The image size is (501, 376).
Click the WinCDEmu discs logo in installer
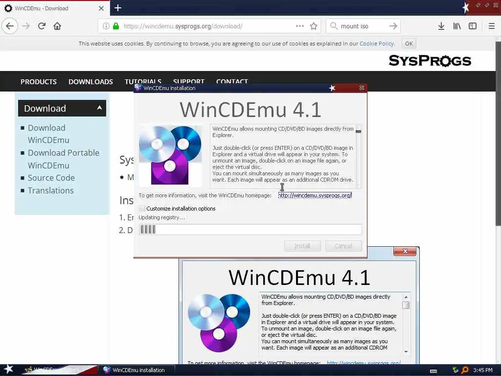[170, 155]
